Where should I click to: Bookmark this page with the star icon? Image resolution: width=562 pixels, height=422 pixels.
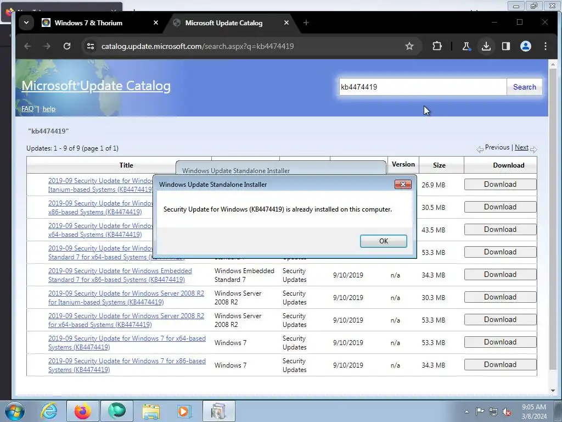(409, 46)
